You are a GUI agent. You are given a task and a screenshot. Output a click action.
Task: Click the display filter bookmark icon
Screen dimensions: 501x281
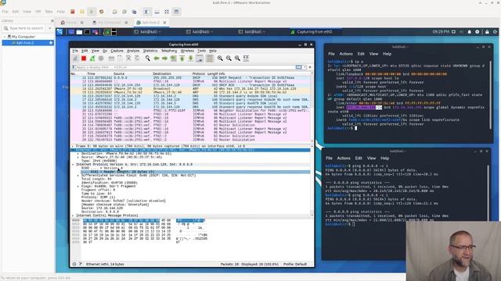pyautogui.click(x=74, y=68)
